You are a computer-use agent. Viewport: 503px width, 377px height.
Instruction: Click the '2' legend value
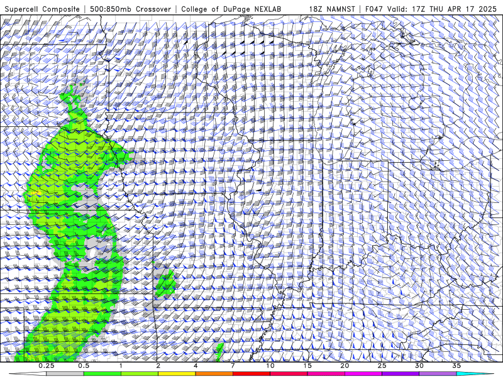158,366
